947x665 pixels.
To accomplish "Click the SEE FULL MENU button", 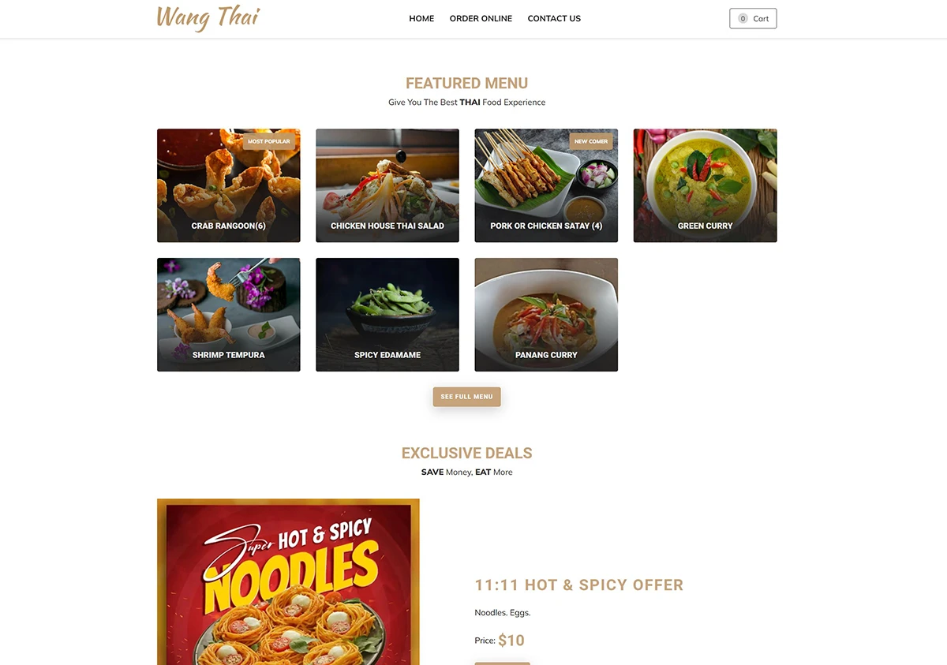I will (466, 397).
